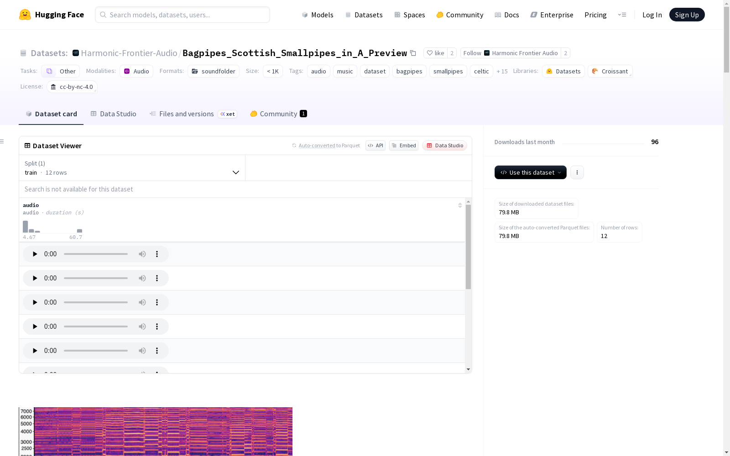The image size is (730, 456).
Task: Select the Other task tag
Action: [x=61, y=71]
